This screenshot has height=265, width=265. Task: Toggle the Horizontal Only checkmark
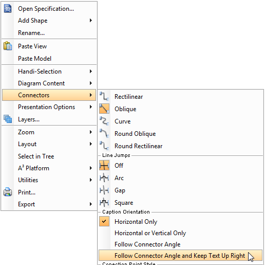click(104, 221)
